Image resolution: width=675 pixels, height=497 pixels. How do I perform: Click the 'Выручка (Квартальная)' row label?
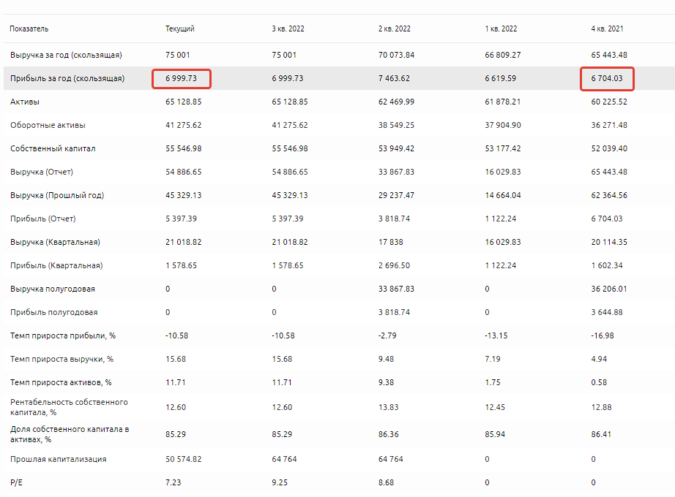point(55,242)
